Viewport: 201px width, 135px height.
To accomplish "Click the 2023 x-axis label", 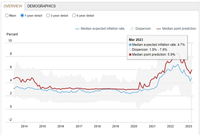I will pyautogui.click(x=188, y=126).
